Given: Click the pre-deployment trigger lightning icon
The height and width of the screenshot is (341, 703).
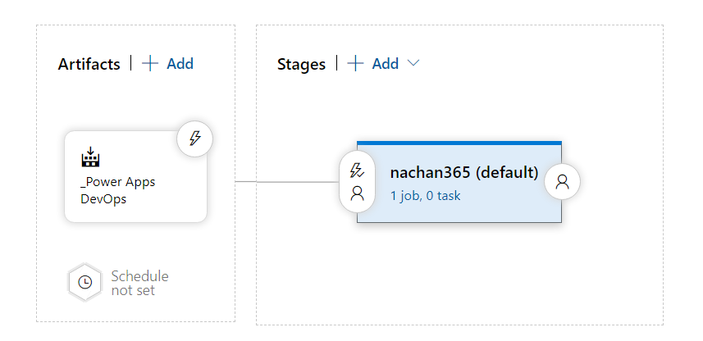Looking at the screenshot, I should click(x=357, y=170).
